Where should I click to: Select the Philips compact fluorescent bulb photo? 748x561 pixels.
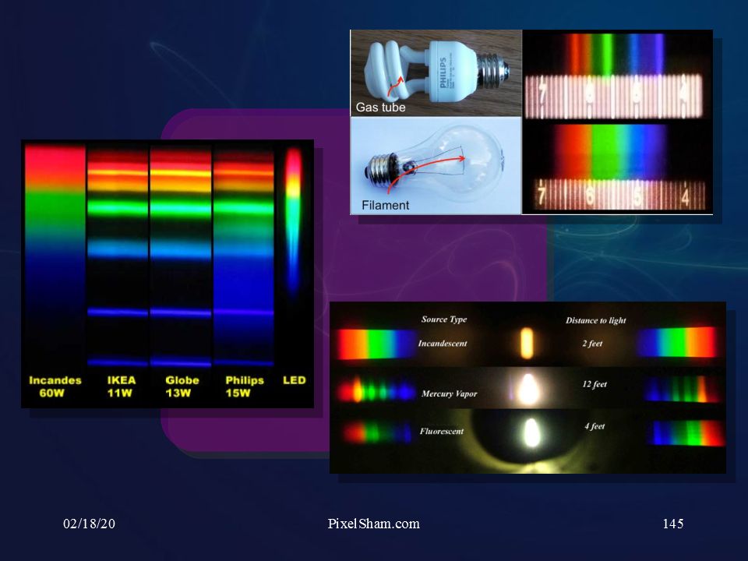coord(436,73)
